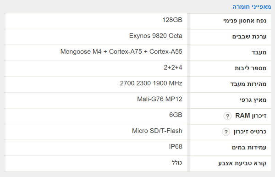Click the Mongoose M4 + Cortex-A75 processor text

[121, 51]
